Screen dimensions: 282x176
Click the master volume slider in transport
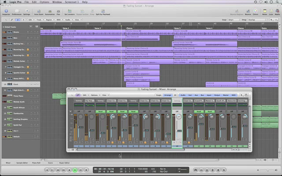point(267,170)
